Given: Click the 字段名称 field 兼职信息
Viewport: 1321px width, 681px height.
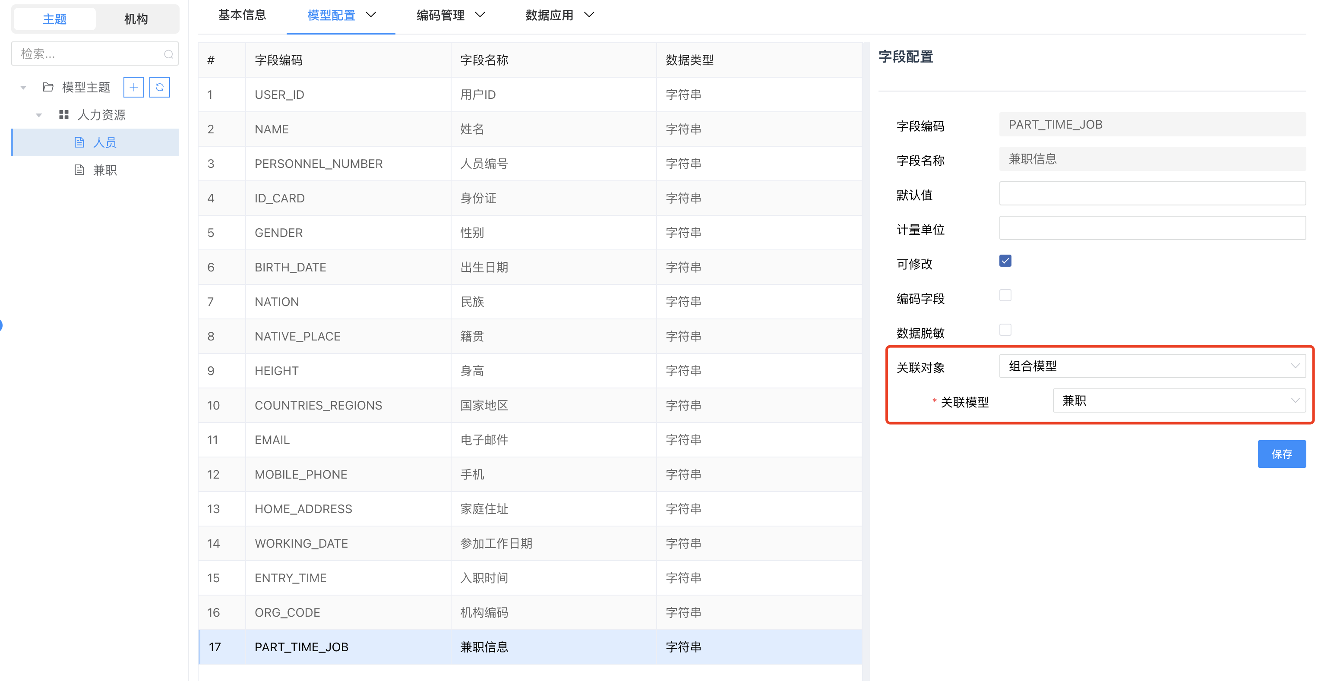Looking at the screenshot, I should 1152,159.
